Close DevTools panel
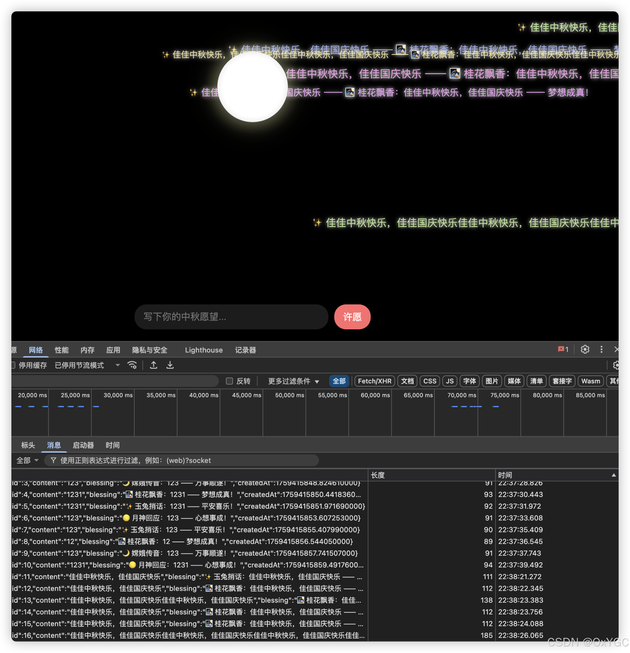Viewport: 630px width, 653px height. (616, 349)
